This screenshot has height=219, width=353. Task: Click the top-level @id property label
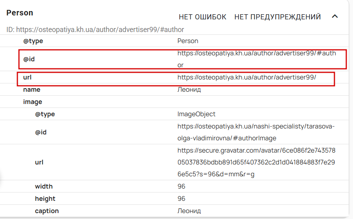pyautogui.click(x=29, y=59)
